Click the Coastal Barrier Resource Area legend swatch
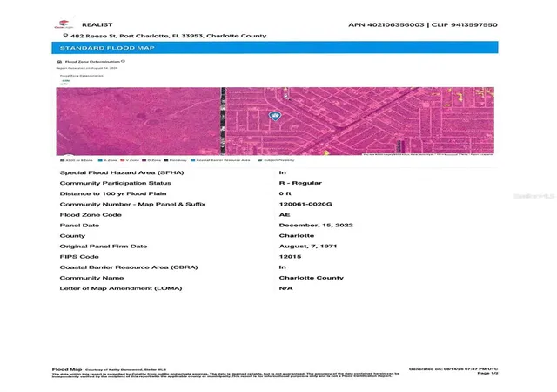The image size is (557, 392). [193, 160]
